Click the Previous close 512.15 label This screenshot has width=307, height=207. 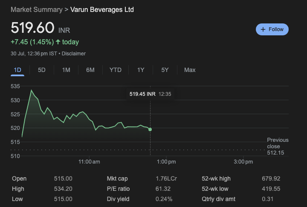point(278,147)
